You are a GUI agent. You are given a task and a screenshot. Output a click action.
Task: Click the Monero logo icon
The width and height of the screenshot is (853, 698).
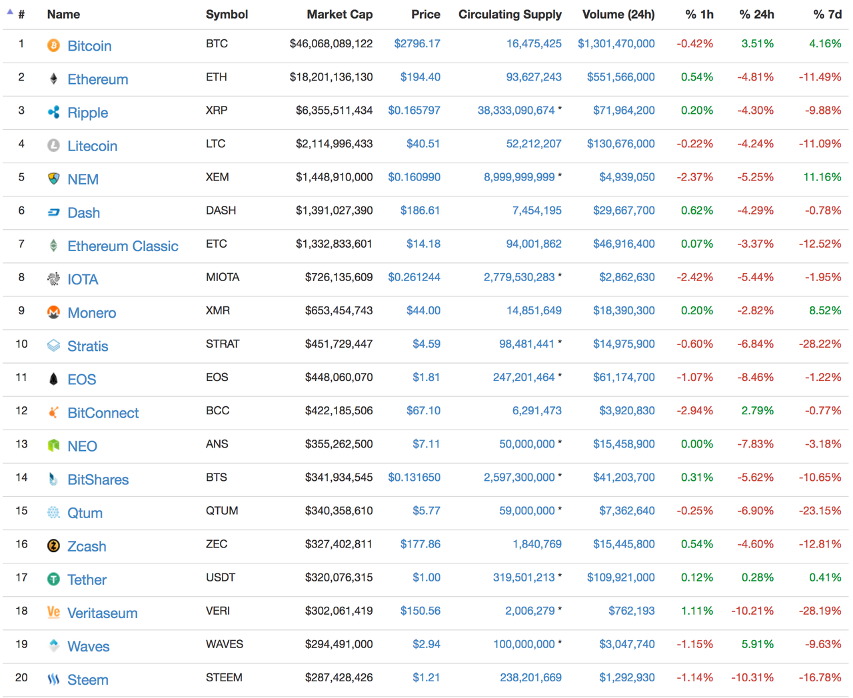(x=53, y=312)
